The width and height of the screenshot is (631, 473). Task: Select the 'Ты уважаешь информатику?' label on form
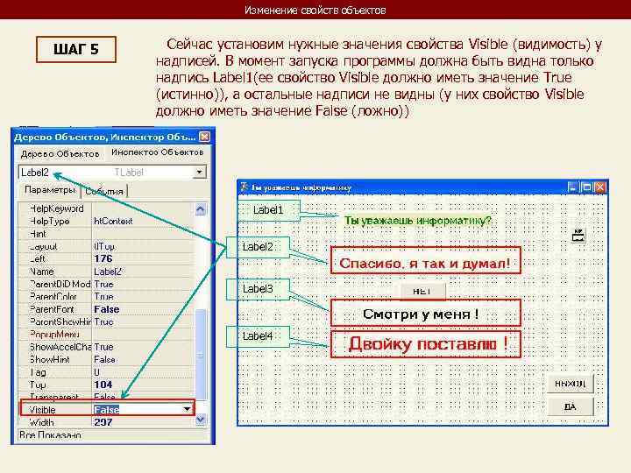pos(418,221)
